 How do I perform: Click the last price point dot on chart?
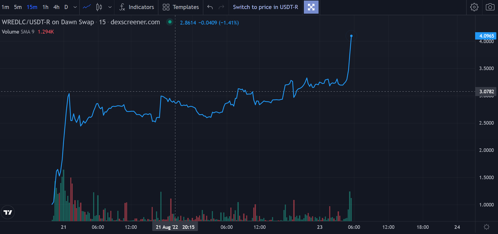coord(352,36)
